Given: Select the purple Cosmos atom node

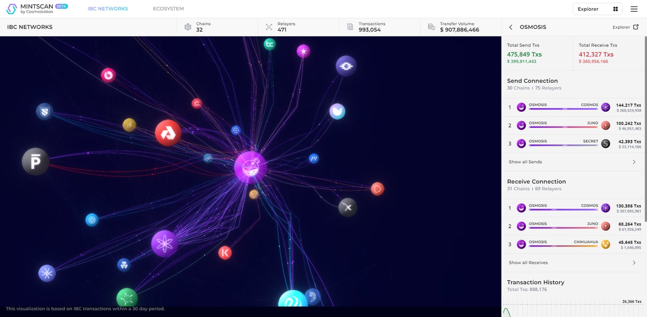Looking at the screenshot, I should (x=164, y=244).
